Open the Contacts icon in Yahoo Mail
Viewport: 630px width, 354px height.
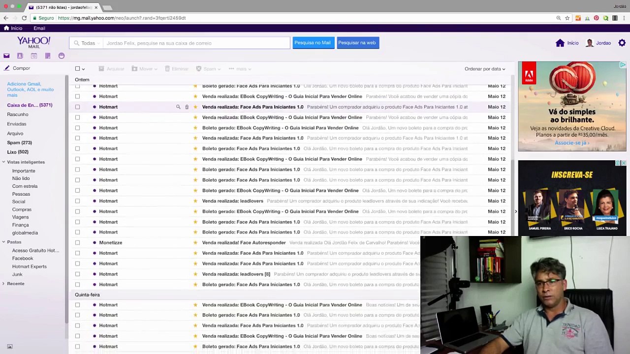[x=20, y=56]
